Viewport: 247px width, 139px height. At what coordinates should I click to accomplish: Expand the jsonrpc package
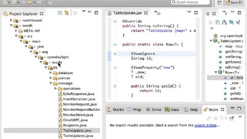(51, 78)
